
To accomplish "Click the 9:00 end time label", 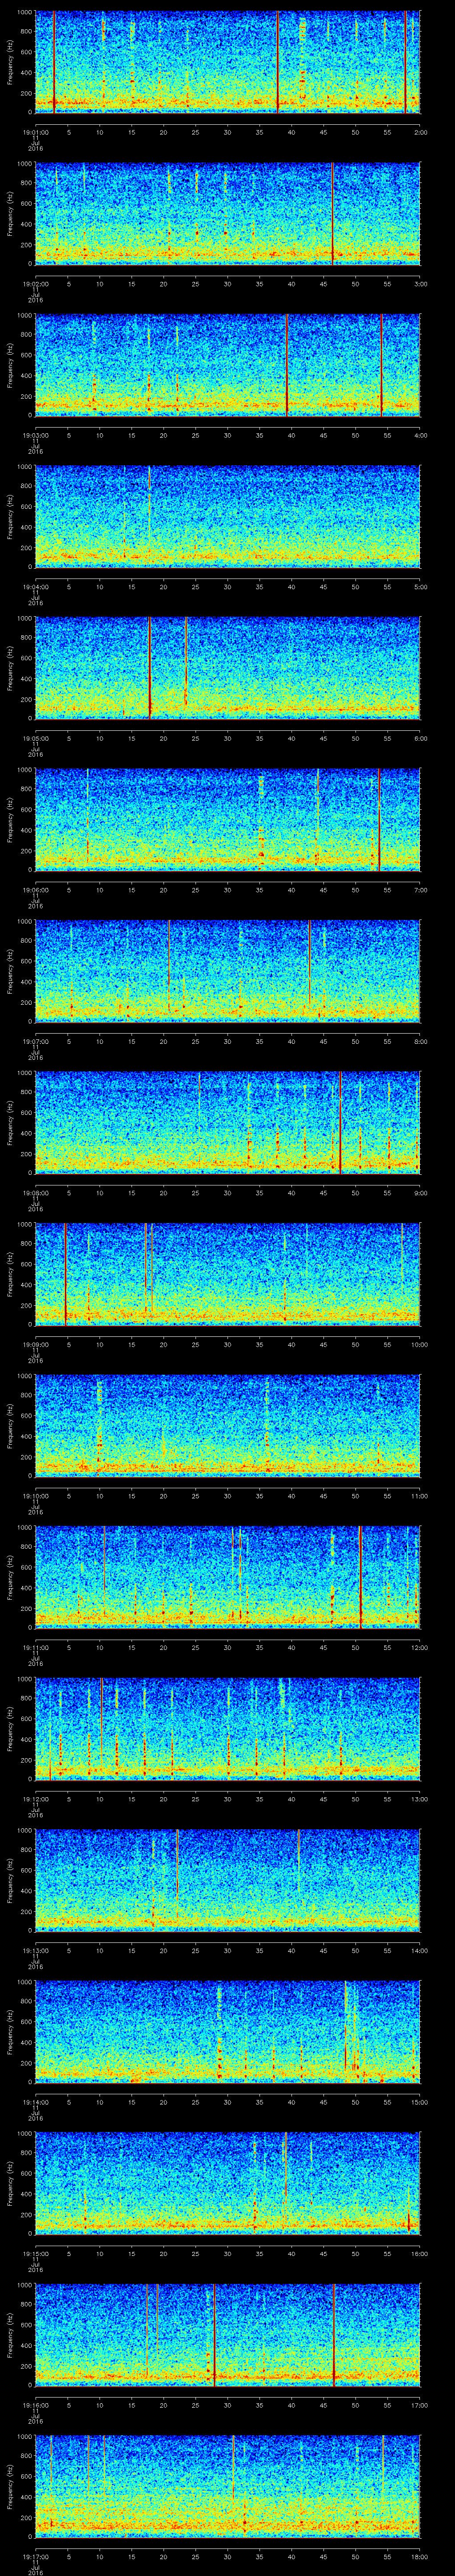I will pos(420,1192).
